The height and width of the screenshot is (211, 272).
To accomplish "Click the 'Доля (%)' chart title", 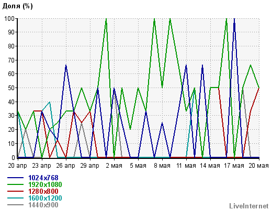I will point(18,6).
